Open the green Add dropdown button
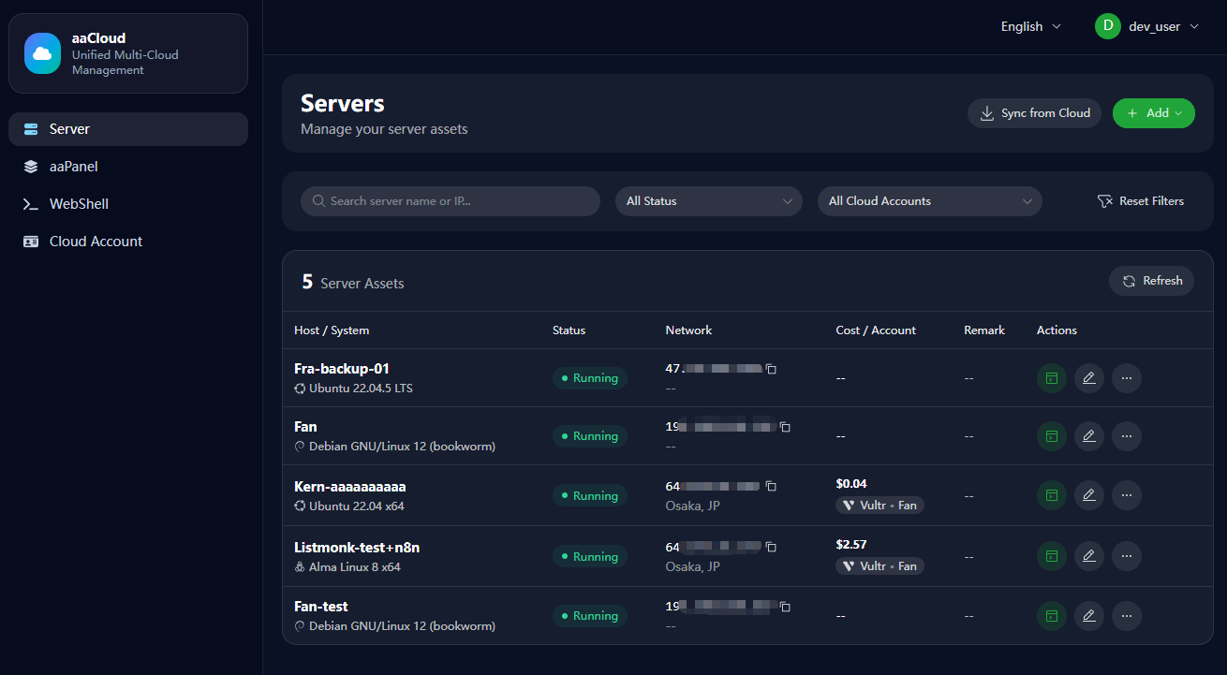 [1153, 113]
